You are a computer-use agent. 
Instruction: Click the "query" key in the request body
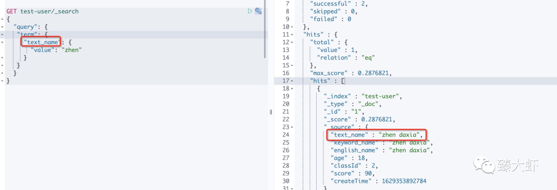point(26,27)
